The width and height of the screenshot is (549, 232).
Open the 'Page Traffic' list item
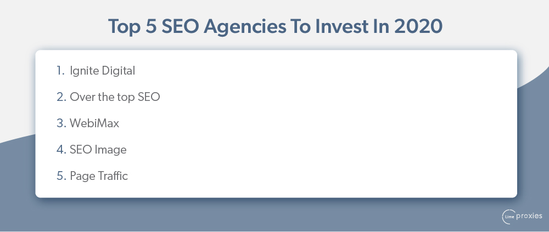(x=99, y=176)
